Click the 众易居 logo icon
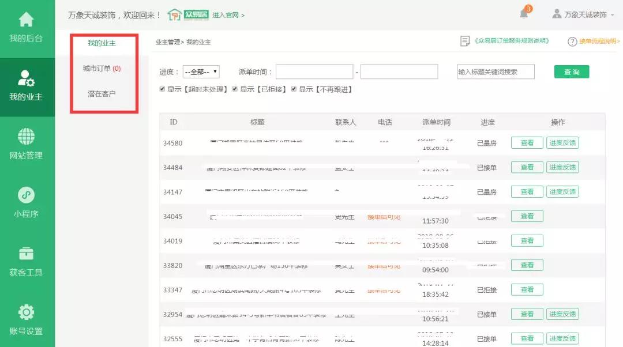Image resolution: width=623 pixels, height=347 pixels. click(x=188, y=14)
